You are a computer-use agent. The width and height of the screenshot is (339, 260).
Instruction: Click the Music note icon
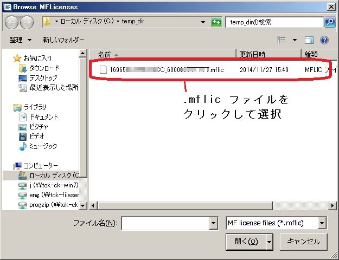click(23, 146)
